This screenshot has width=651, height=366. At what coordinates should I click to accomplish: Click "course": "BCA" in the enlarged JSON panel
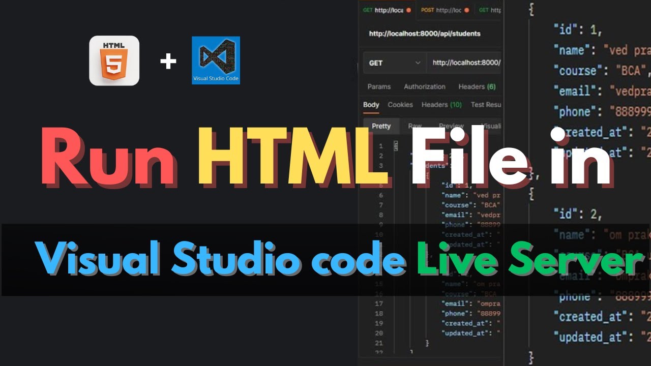pos(602,71)
